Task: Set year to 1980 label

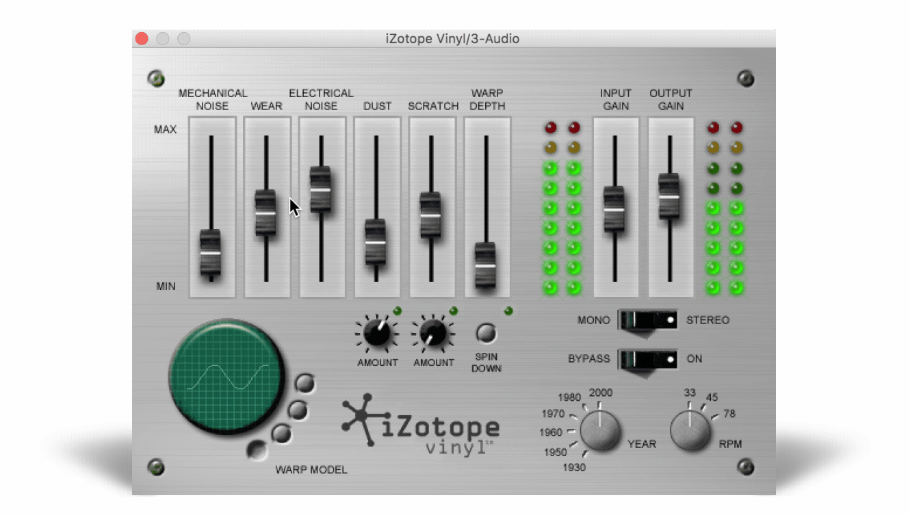Action: pyautogui.click(x=569, y=397)
